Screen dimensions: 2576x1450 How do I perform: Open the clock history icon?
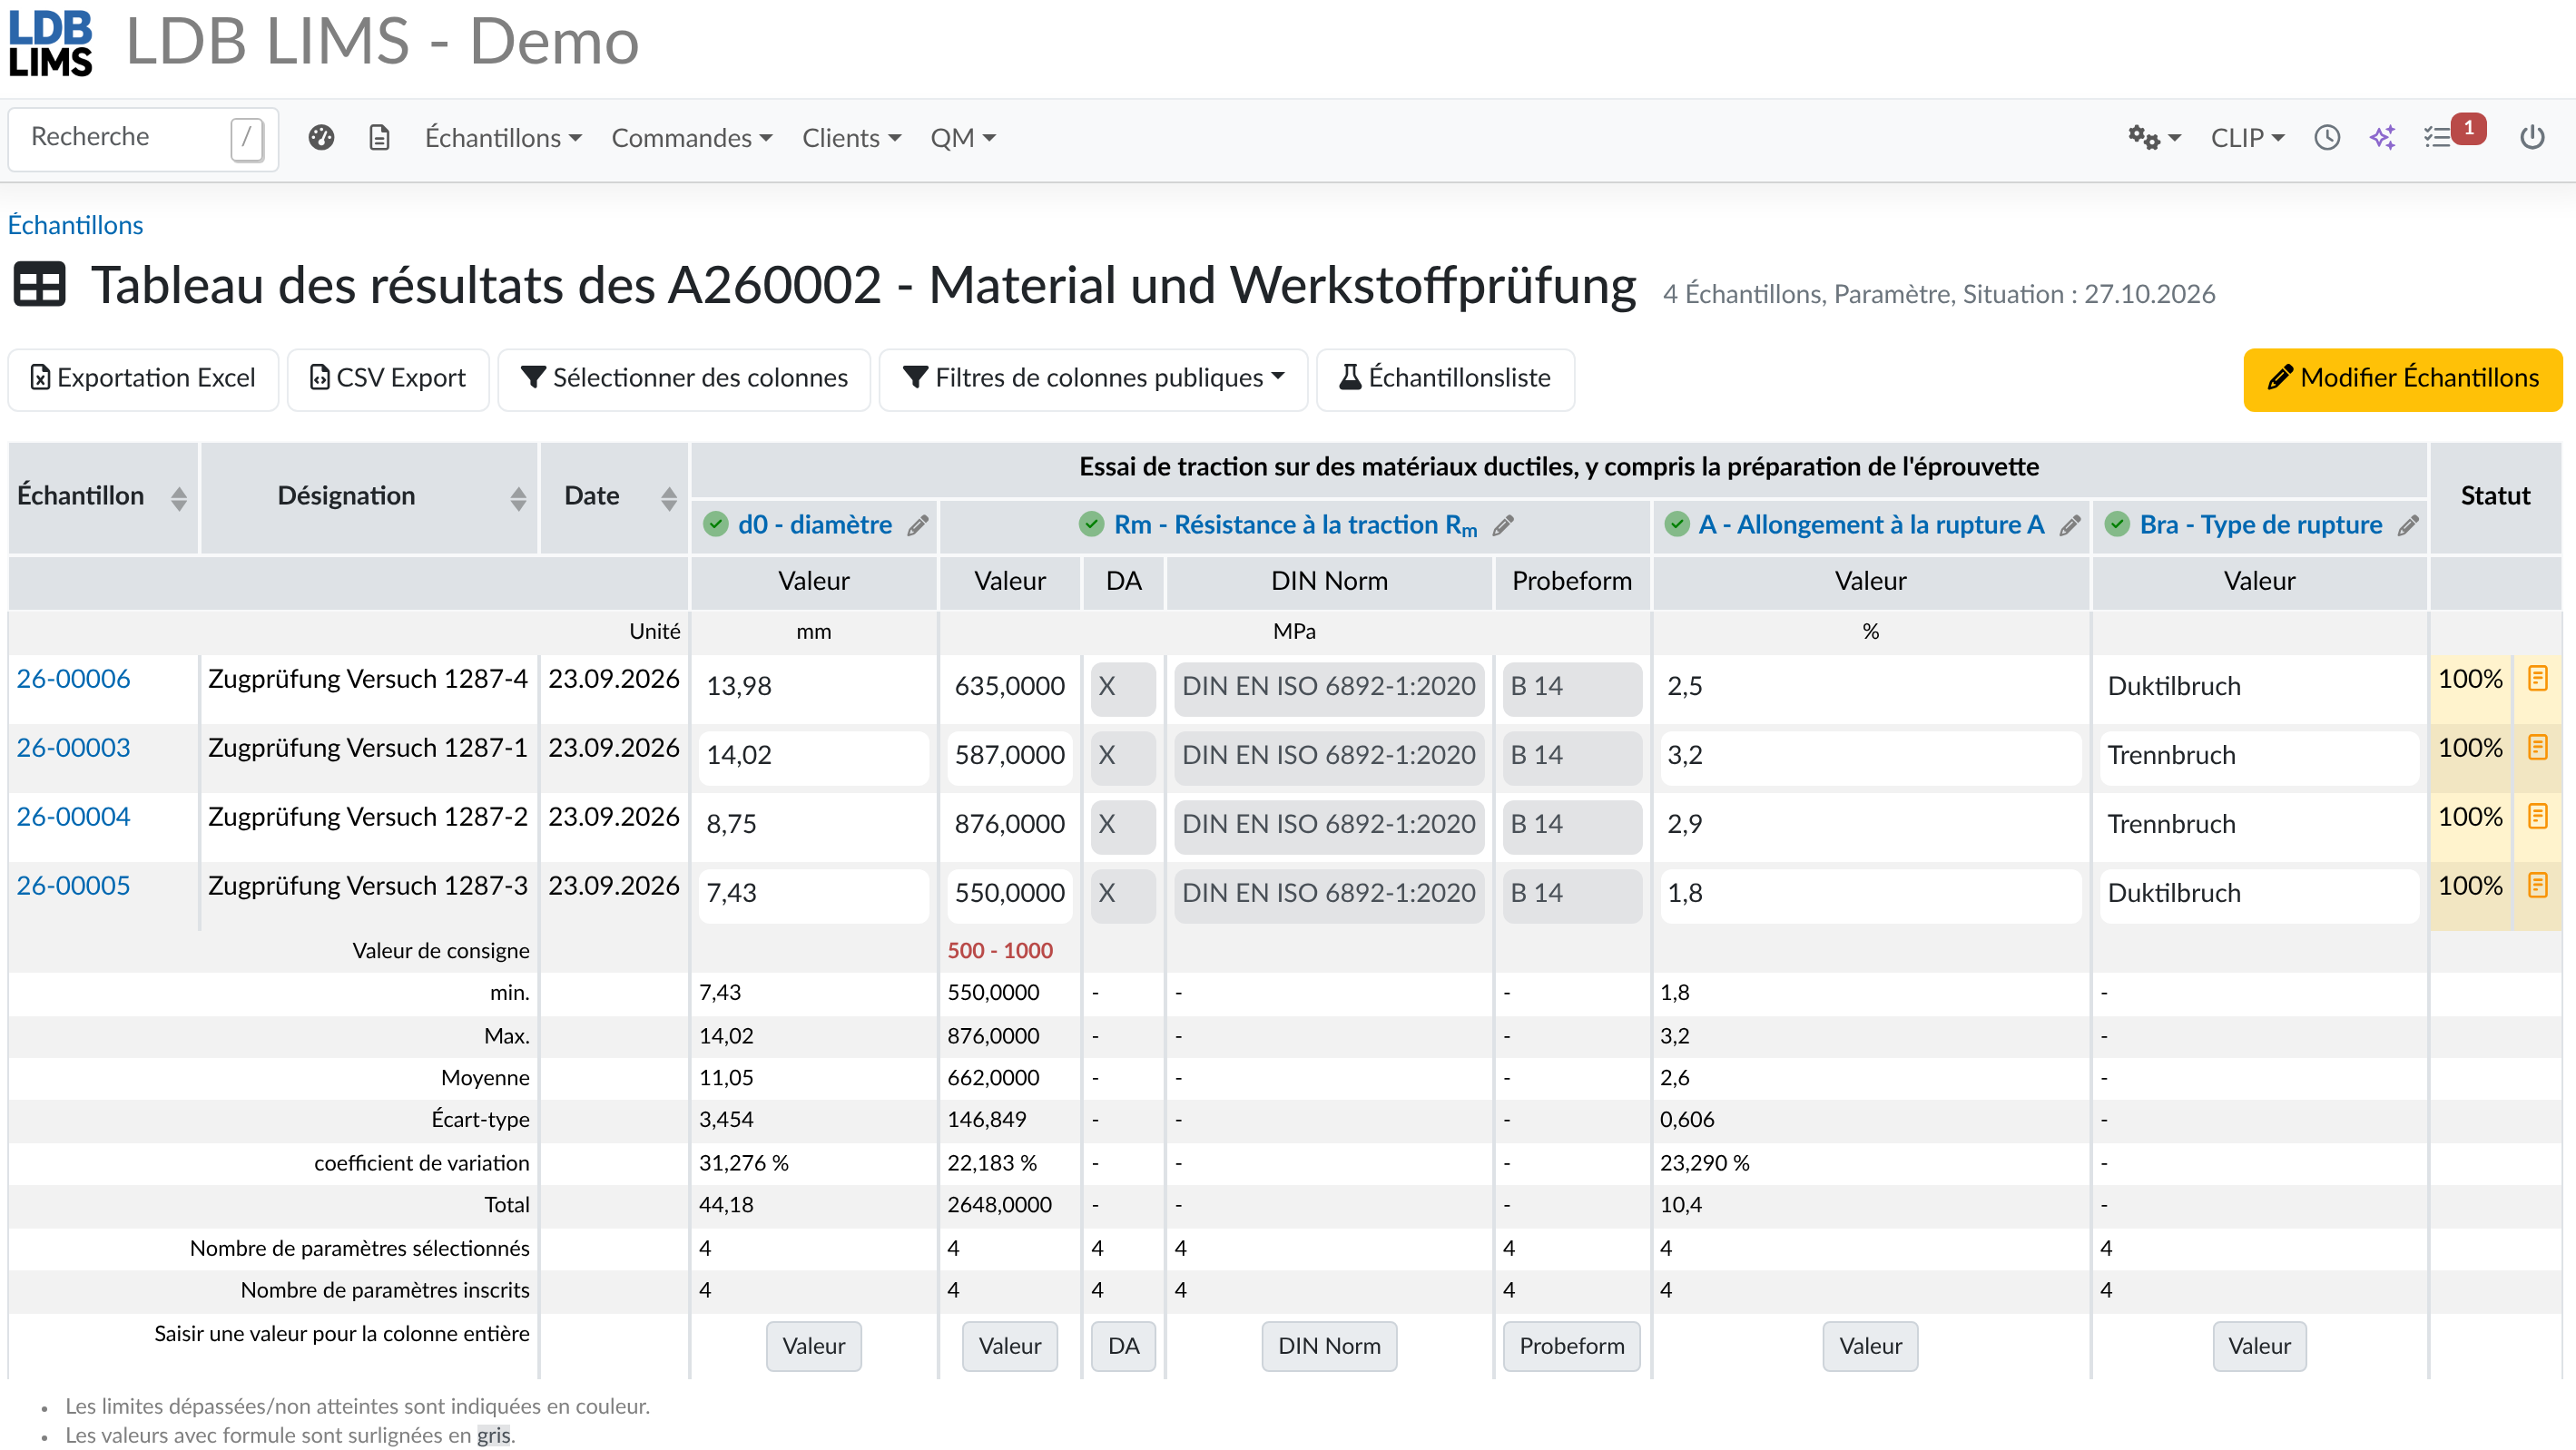[x=2327, y=138]
